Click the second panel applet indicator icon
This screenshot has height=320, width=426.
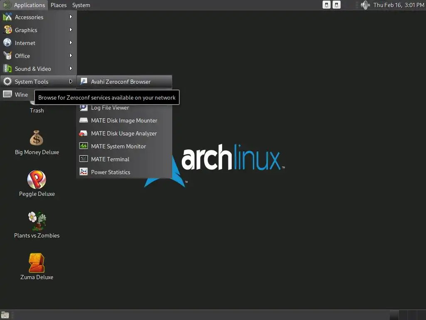pyautogui.click(x=336, y=5)
